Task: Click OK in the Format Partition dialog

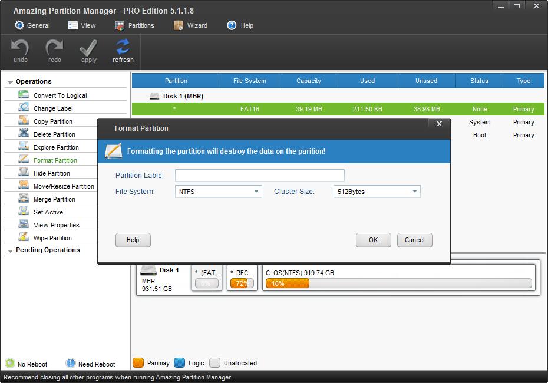Action: coord(373,240)
